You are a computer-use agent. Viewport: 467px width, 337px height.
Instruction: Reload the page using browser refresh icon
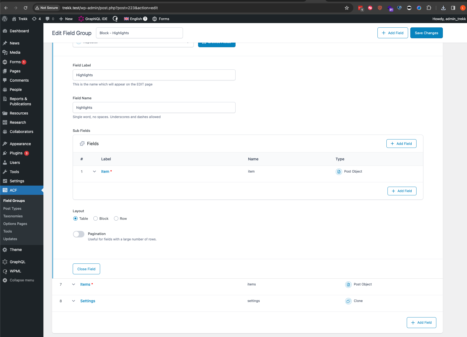point(26,8)
